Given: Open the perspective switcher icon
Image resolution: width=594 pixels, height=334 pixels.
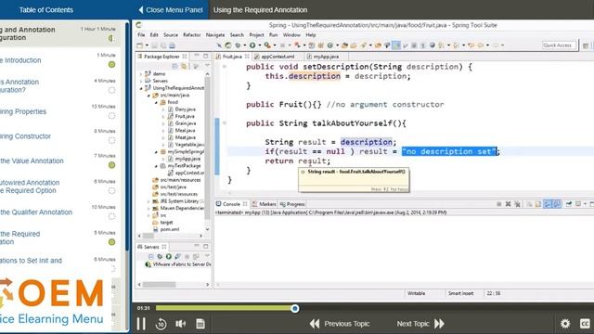Looking at the screenshot, I should click(x=586, y=45).
